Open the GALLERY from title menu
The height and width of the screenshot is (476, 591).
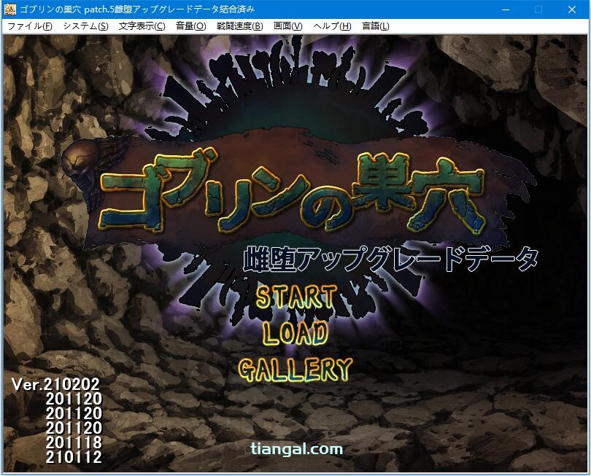click(x=295, y=370)
